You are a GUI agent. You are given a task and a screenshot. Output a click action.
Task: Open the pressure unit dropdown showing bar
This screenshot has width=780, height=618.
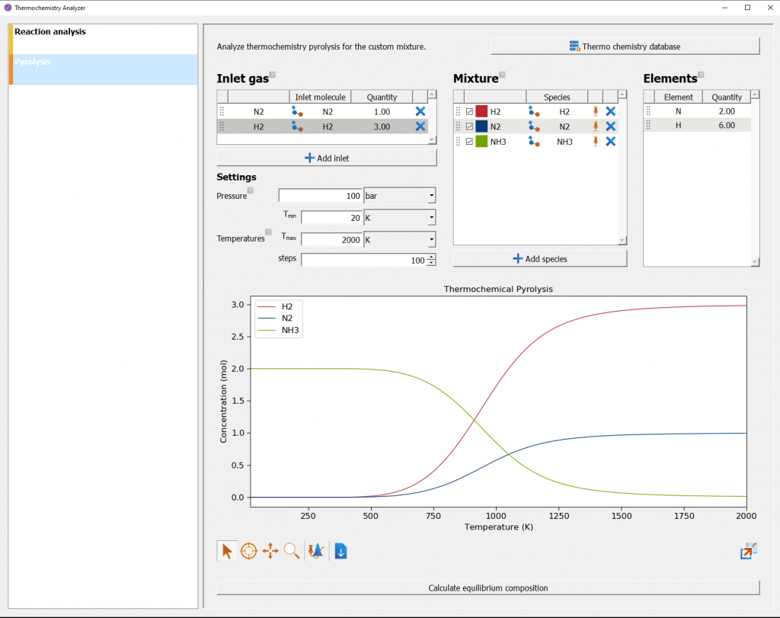coord(399,196)
